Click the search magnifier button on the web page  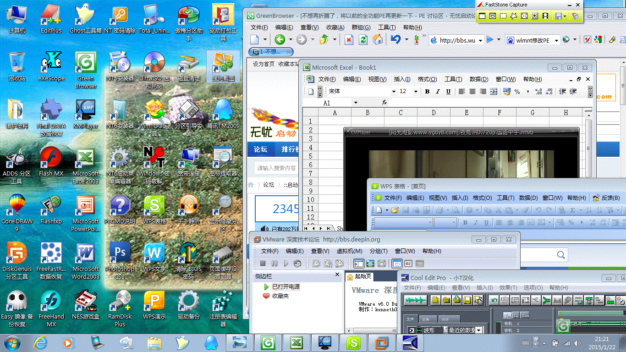tap(561, 255)
